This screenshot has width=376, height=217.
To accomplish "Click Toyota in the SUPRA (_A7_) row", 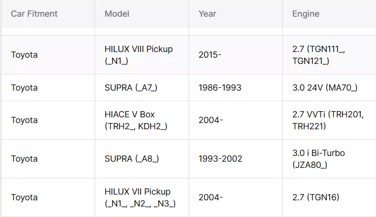I will coord(24,88).
